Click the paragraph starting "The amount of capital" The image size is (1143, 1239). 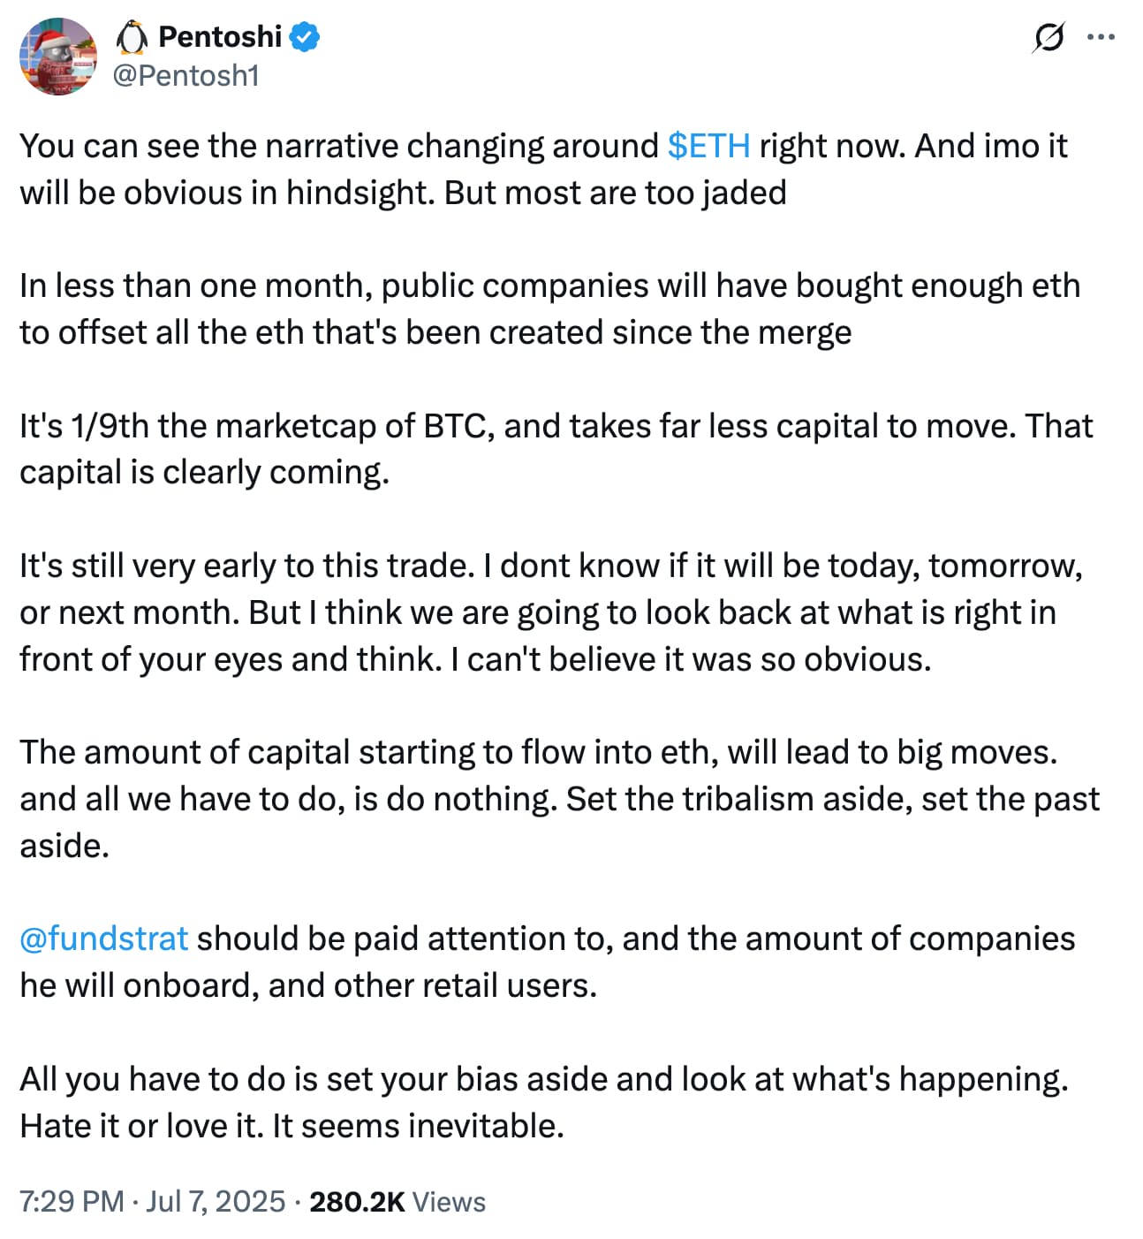(558, 799)
